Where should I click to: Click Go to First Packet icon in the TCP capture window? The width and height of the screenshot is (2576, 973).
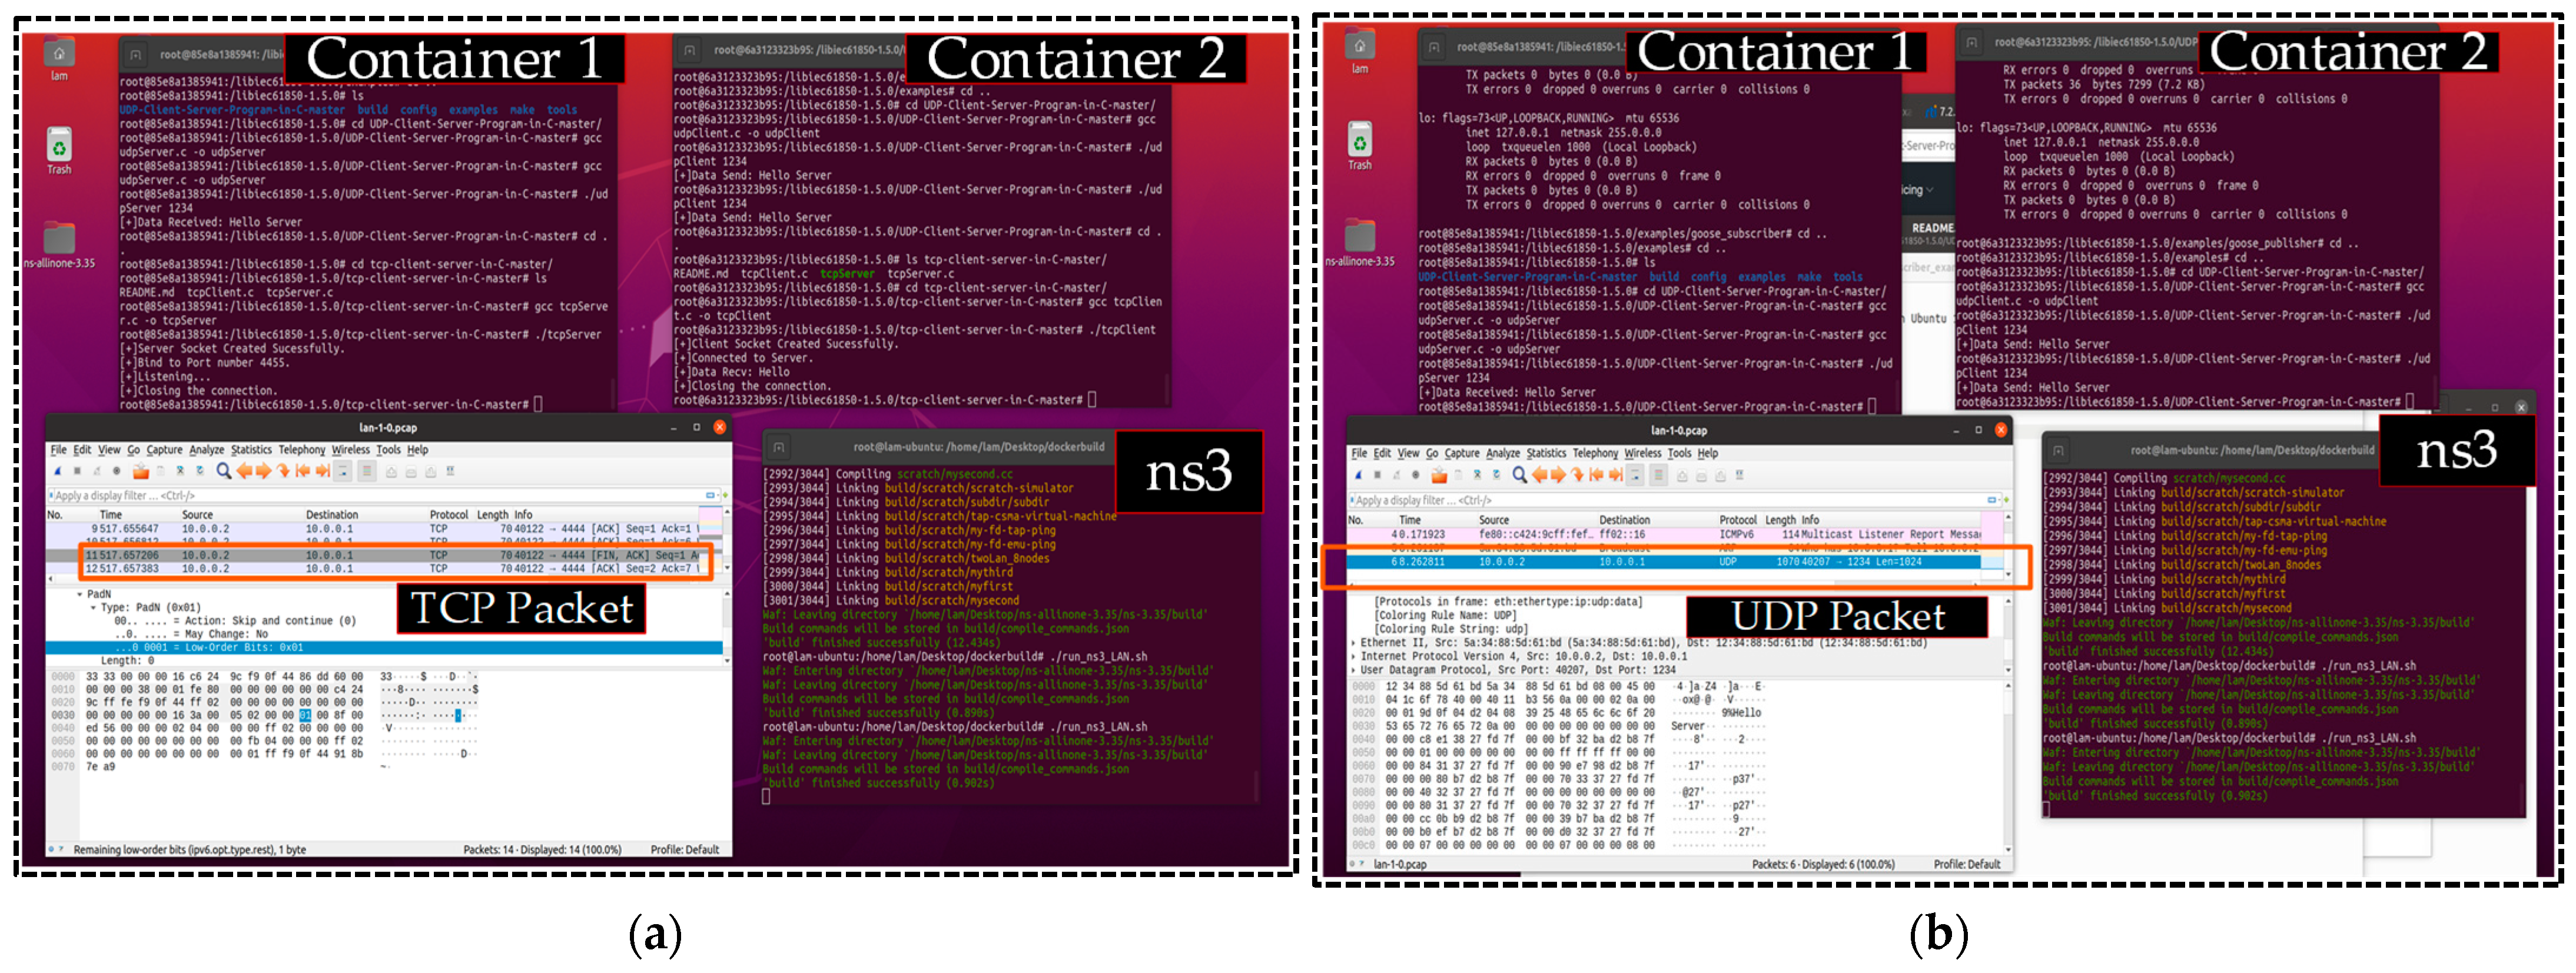coord(302,471)
